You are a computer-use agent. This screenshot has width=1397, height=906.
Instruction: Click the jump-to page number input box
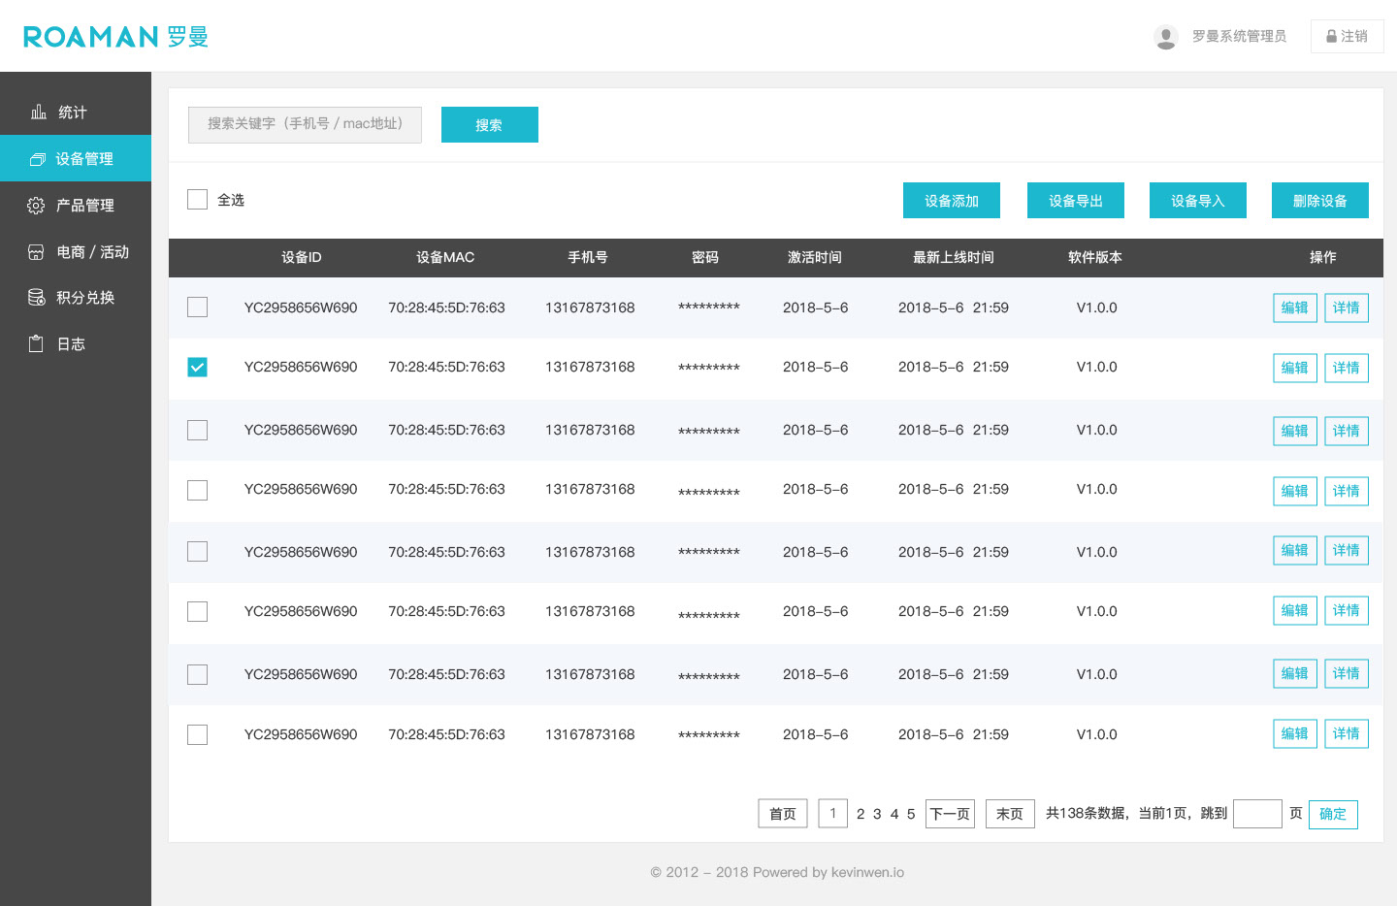point(1257,814)
